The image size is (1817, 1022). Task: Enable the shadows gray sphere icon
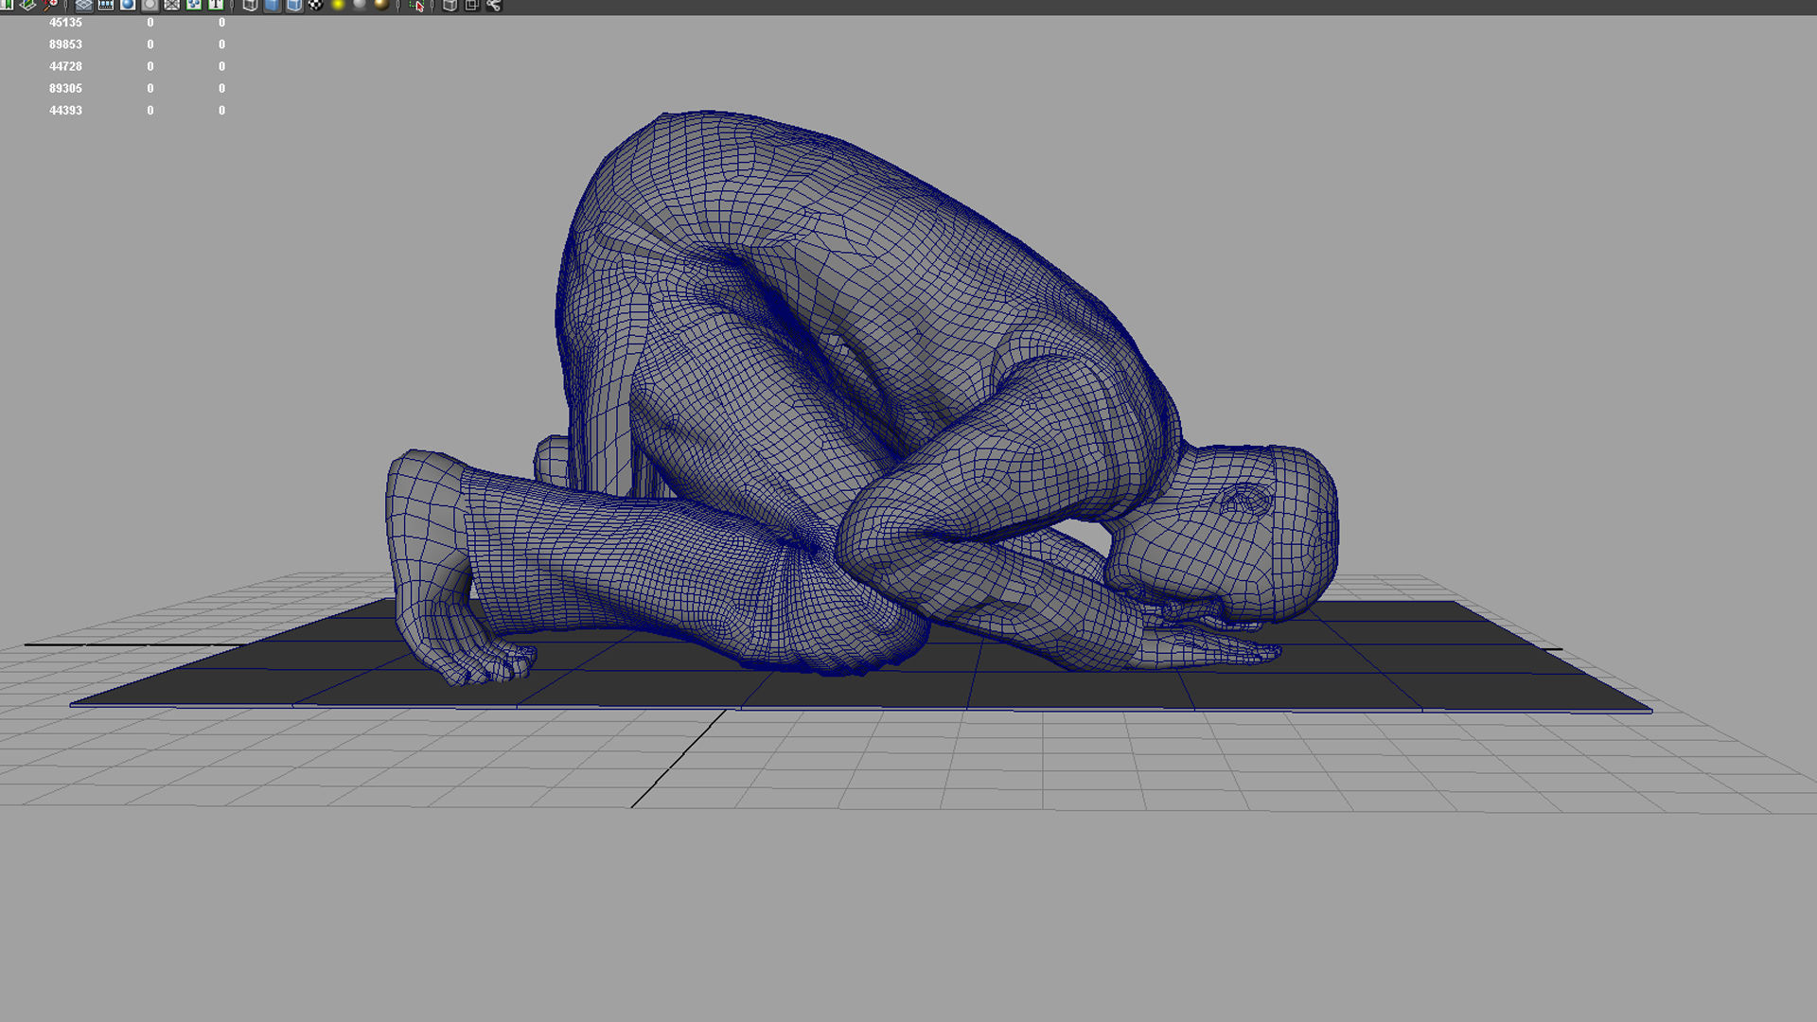click(x=360, y=5)
